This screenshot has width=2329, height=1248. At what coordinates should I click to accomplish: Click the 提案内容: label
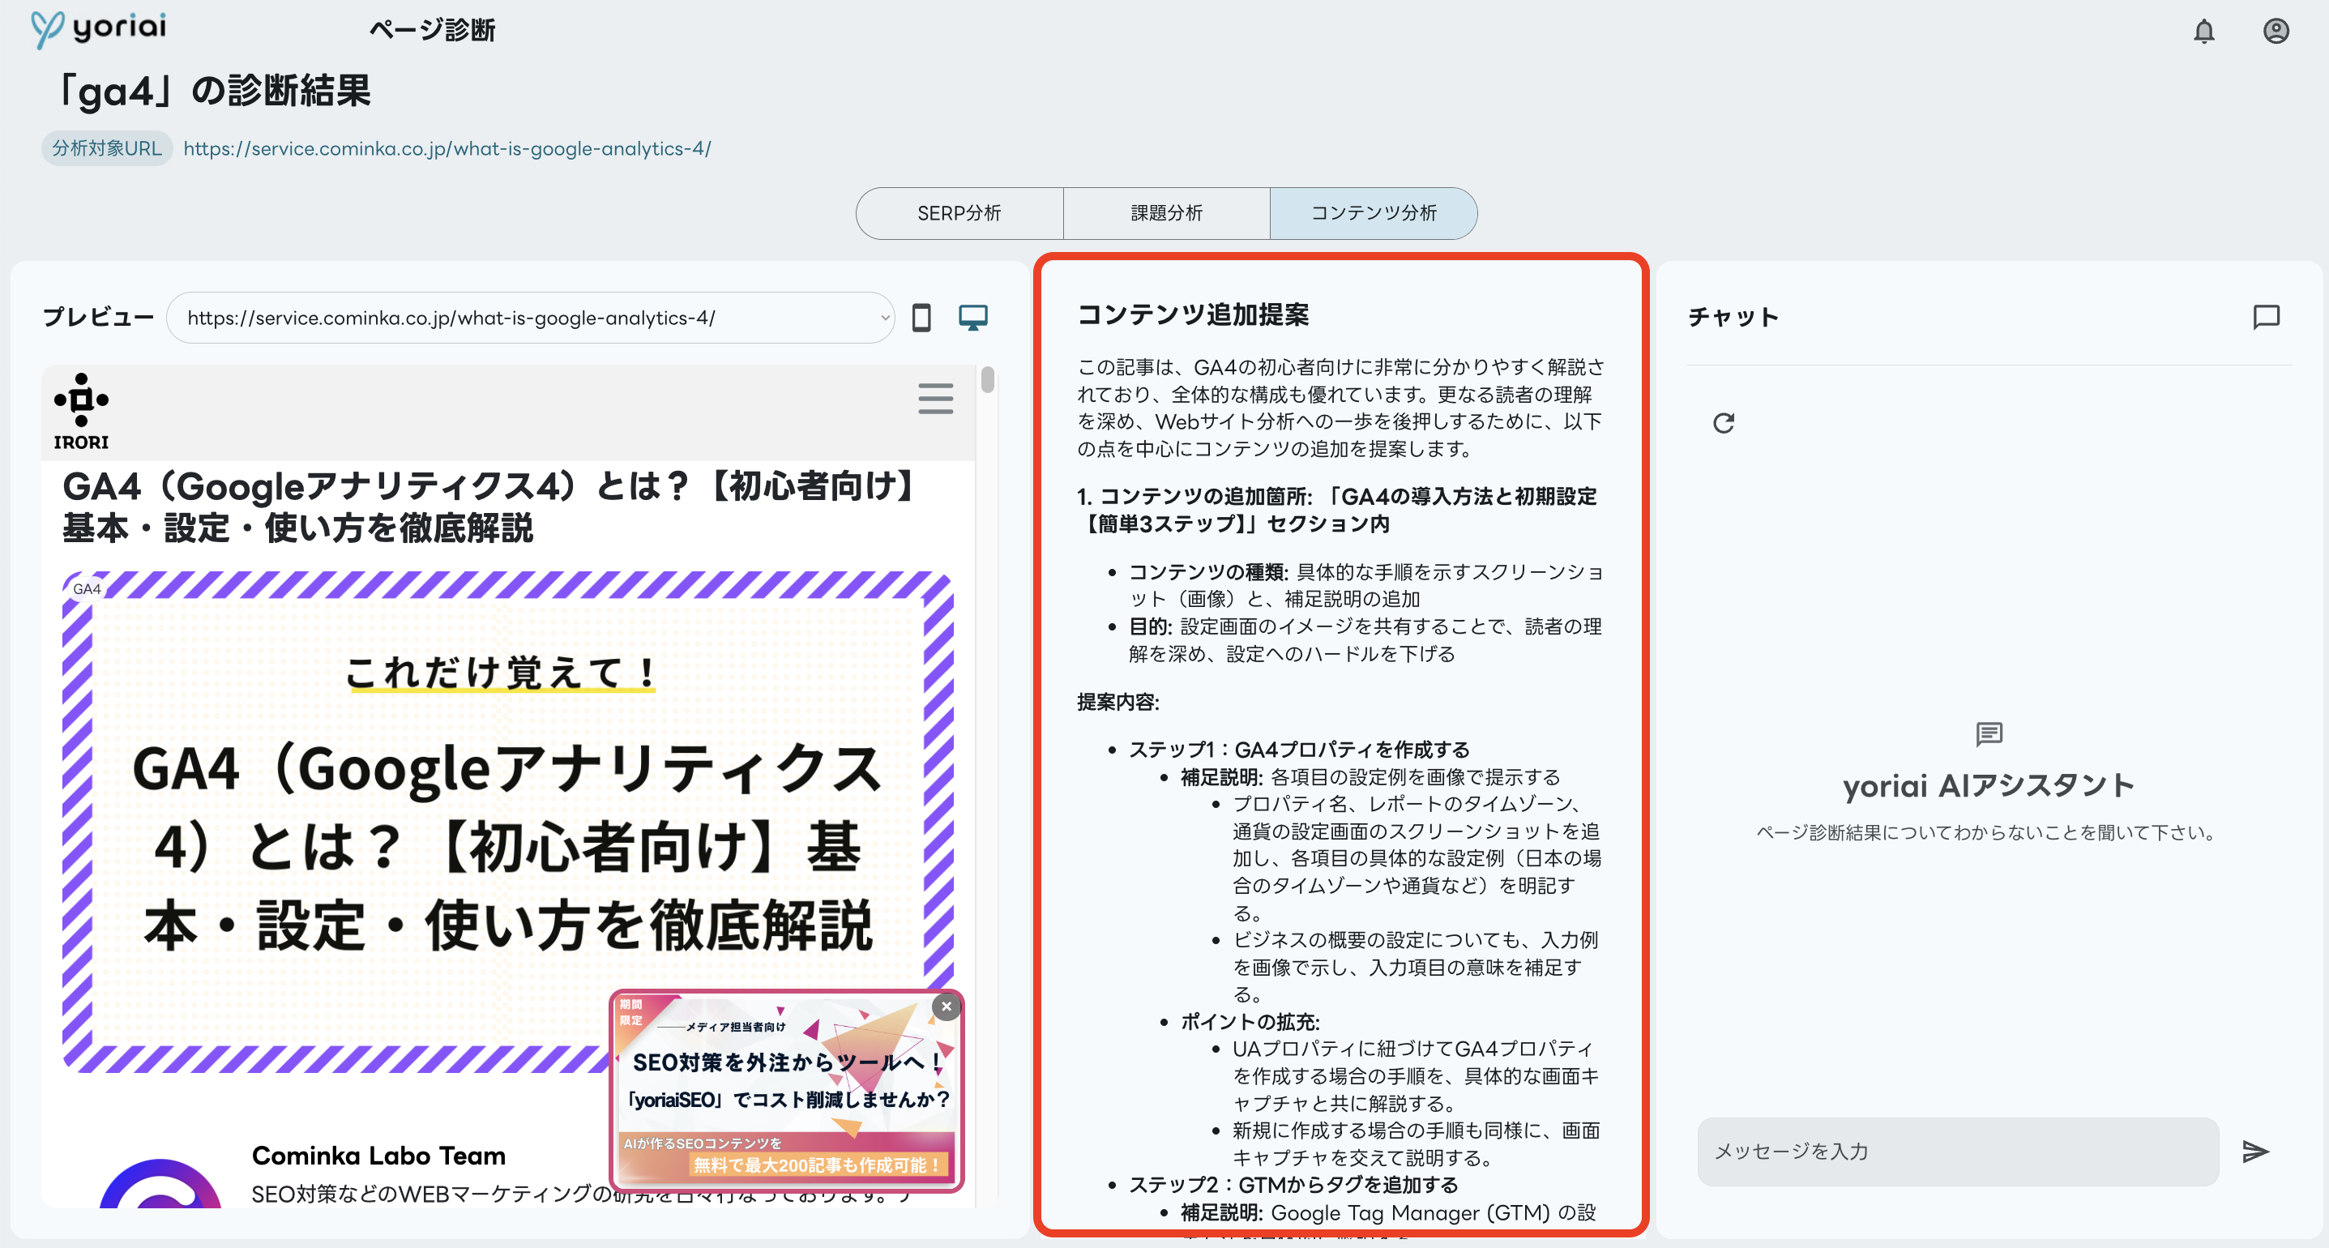click(x=1118, y=702)
